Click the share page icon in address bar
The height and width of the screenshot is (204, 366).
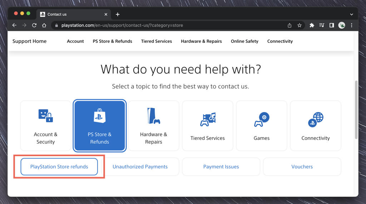click(x=290, y=25)
